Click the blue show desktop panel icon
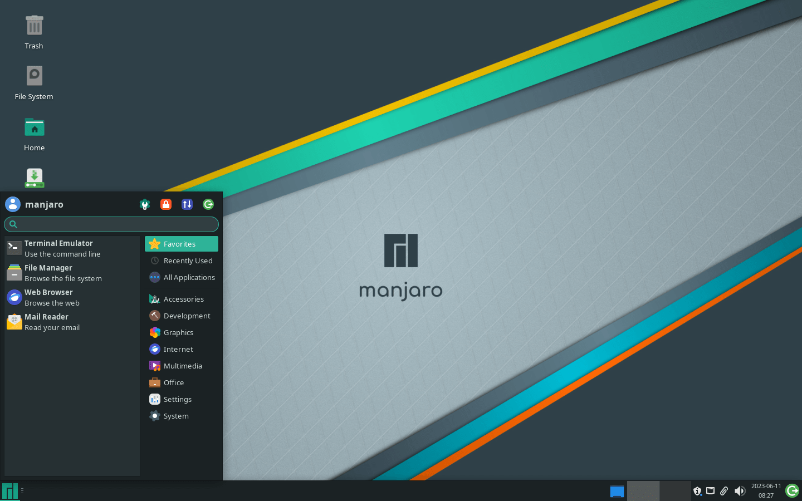802x501 pixels. coord(617,491)
